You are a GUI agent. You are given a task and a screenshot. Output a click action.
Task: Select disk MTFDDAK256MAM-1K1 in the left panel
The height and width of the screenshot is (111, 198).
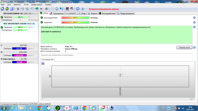[x=19, y=17]
